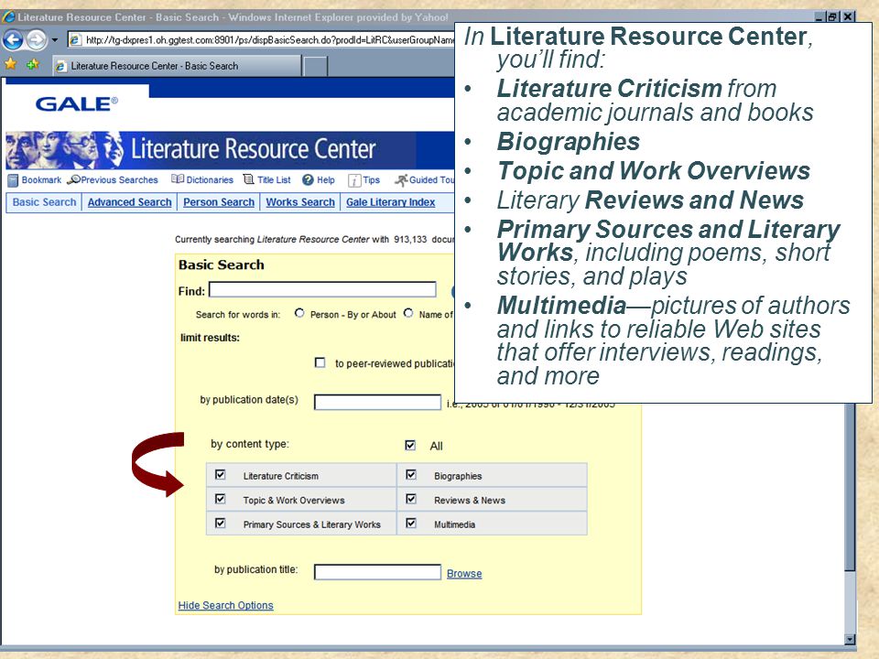This screenshot has width=879, height=659.
Task: Select the Name of Work radio button
Action: [x=408, y=313]
